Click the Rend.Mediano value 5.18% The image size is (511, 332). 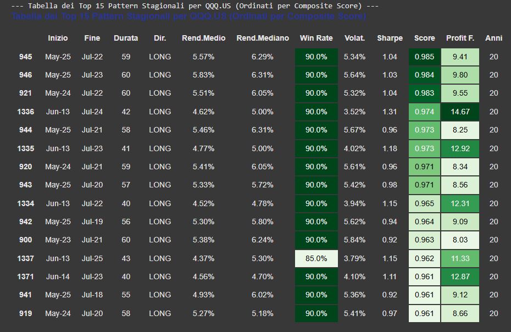263,313
